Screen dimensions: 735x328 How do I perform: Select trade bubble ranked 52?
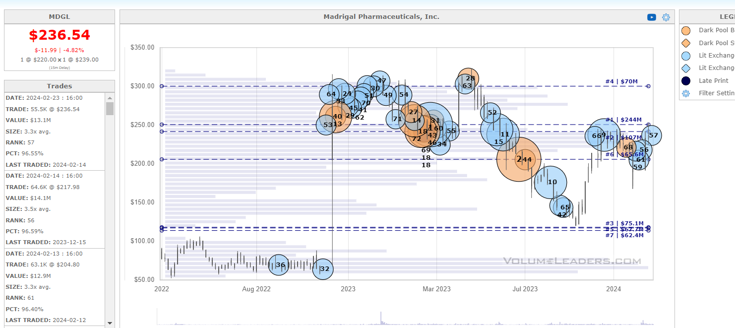pos(491,113)
